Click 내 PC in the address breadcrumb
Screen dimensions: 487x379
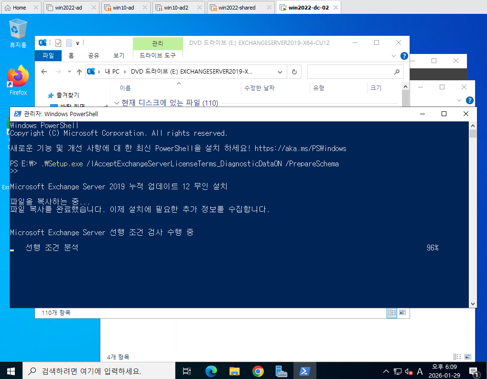coord(112,72)
